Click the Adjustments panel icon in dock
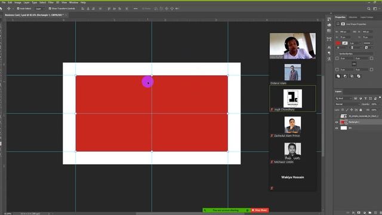This screenshot has width=382, height=215. 329,25
